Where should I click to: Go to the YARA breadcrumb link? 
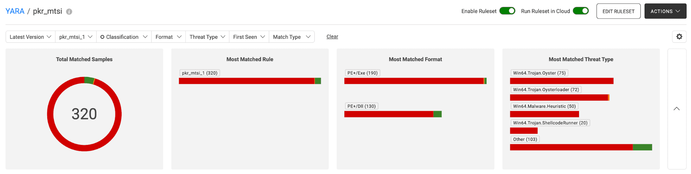pyautogui.click(x=15, y=11)
